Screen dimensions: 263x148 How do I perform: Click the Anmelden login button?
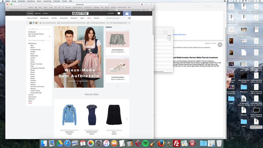click(x=110, y=13)
